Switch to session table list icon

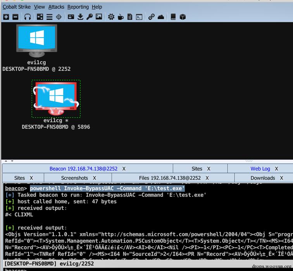coord(49,17)
